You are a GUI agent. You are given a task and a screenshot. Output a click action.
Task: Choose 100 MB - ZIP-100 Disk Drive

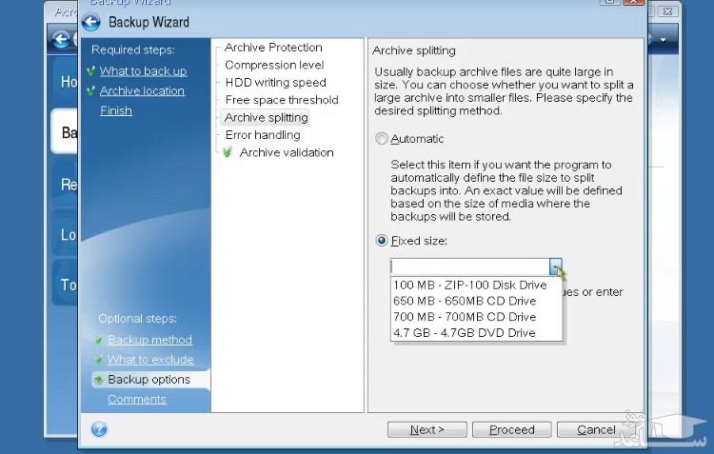470,285
